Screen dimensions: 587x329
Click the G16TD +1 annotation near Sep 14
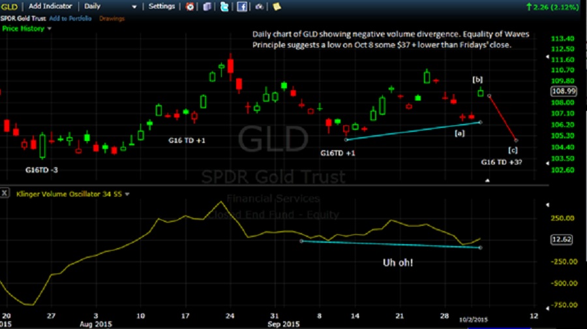click(338, 153)
